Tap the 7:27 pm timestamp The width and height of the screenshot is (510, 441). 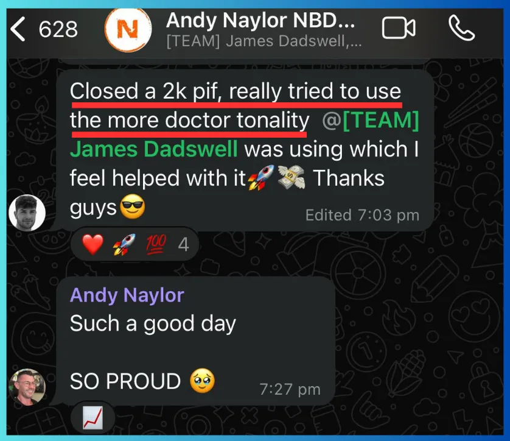click(290, 389)
